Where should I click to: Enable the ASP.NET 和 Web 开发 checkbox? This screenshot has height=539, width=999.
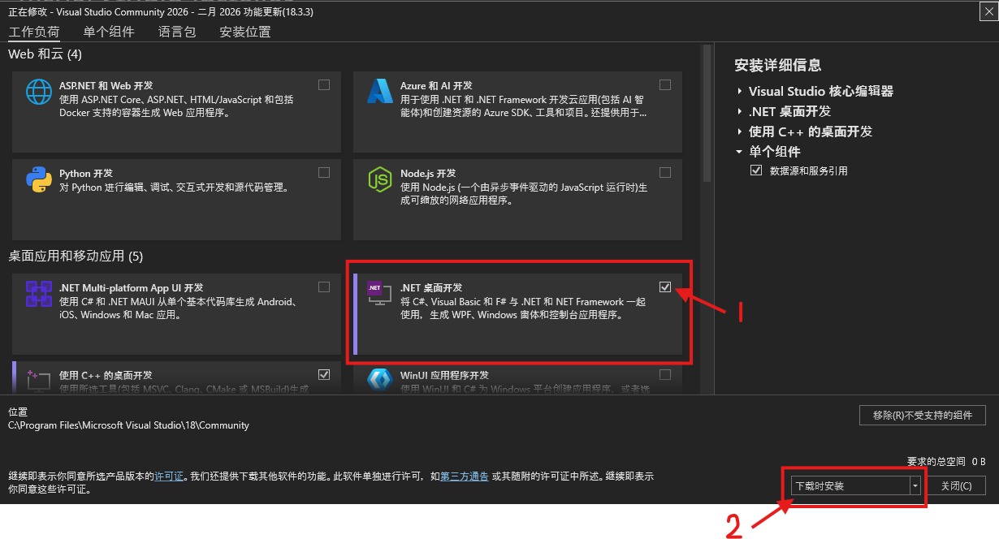point(324,84)
